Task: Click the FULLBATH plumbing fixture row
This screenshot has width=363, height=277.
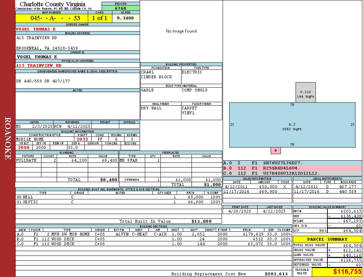Action: point(67,161)
